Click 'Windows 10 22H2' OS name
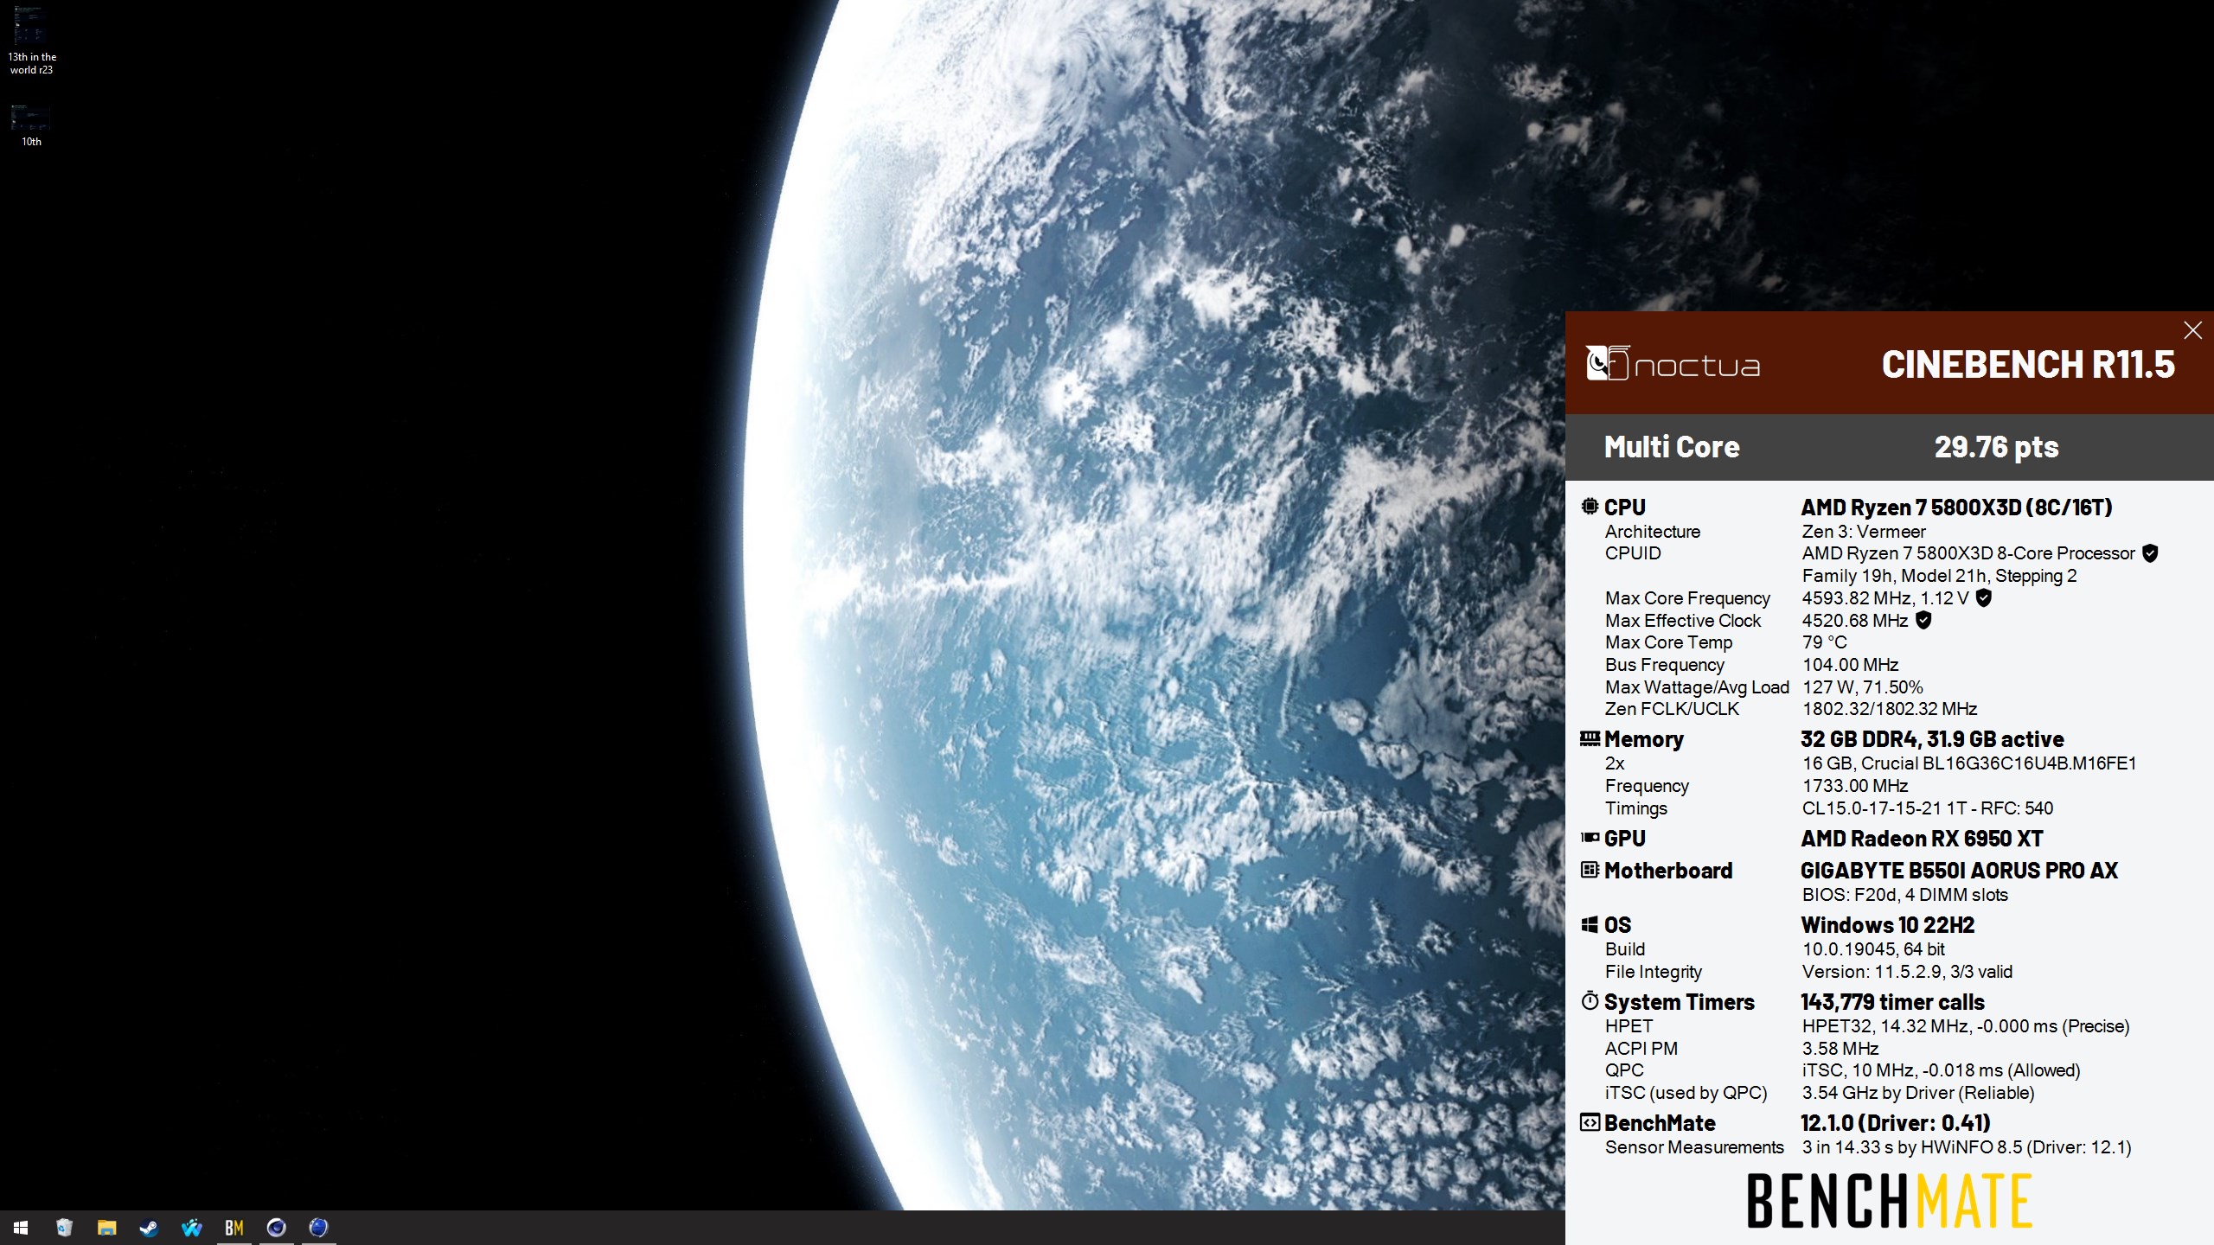Image resolution: width=2214 pixels, height=1245 pixels. click(1888, 925)
